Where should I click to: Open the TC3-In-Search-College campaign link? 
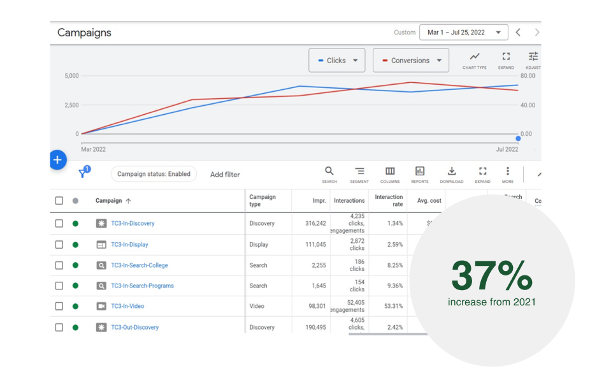point(140,265)
